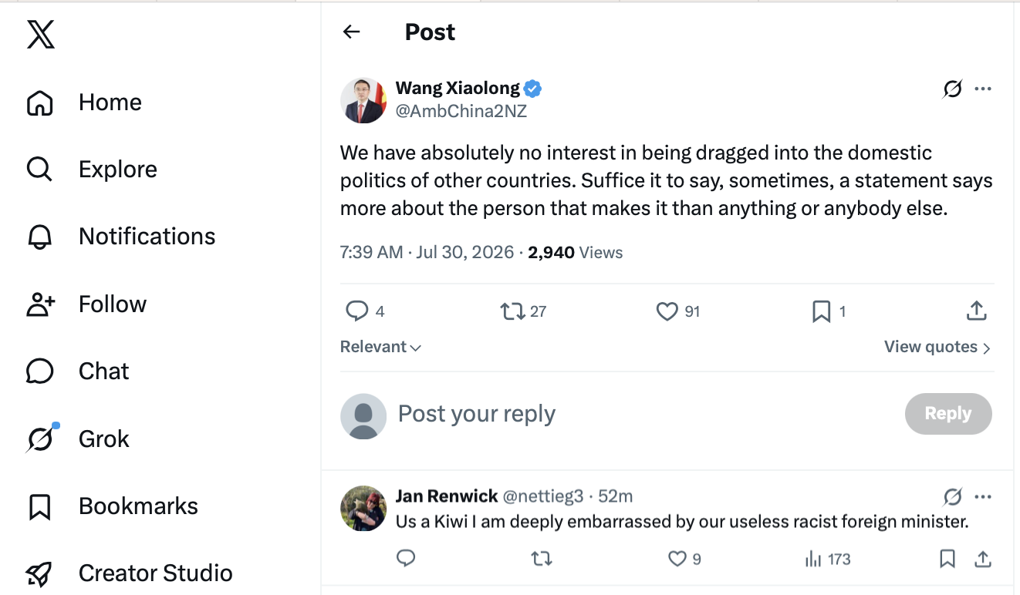Expand the Relevant sort dropdown
1020x595 pixels.
click(x=380, y=347)
